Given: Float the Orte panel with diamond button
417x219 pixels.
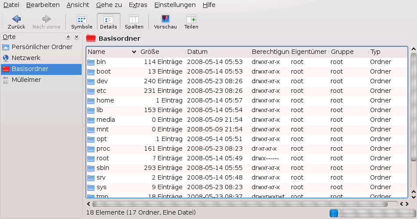Looking at the screenshot, I should pyautogui.click(x=68, y=37).
